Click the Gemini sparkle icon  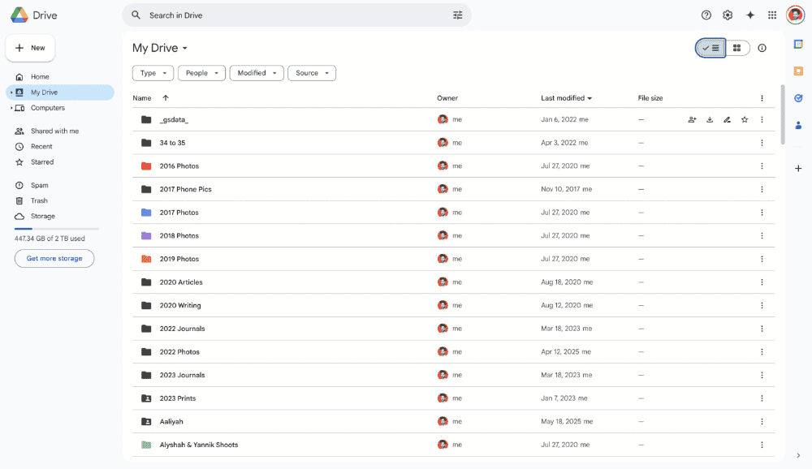click(x=749, y=15)
